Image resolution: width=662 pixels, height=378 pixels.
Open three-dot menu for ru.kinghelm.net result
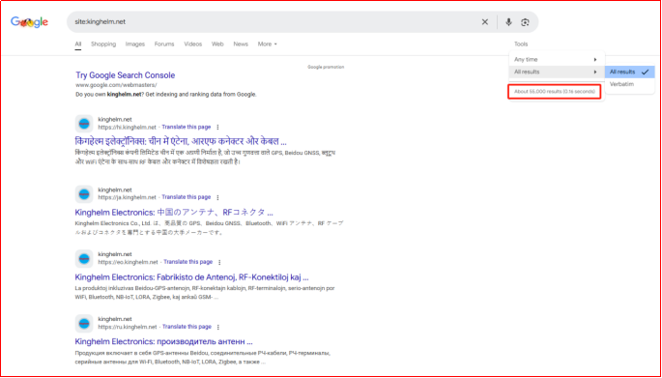click(x=218, y=327)
